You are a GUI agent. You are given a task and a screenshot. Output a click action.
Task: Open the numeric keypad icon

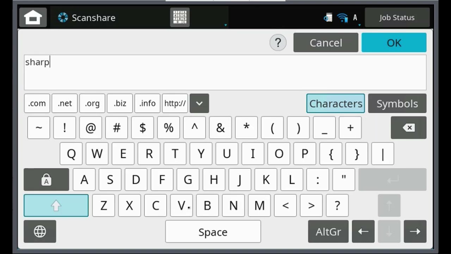180,17
